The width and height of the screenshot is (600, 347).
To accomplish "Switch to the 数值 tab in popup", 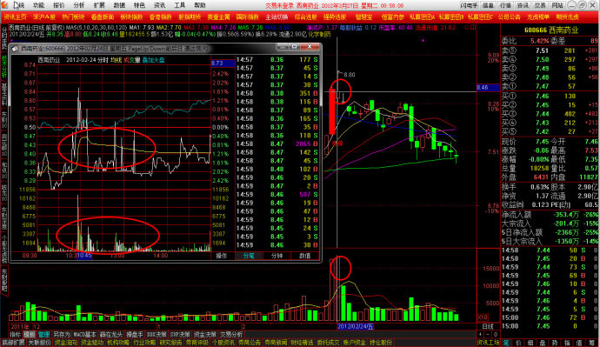I will 305,256.
